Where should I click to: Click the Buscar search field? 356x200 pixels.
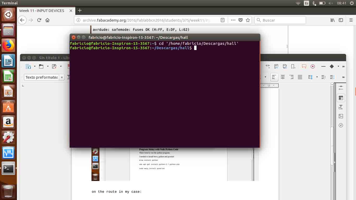(280, 20)
